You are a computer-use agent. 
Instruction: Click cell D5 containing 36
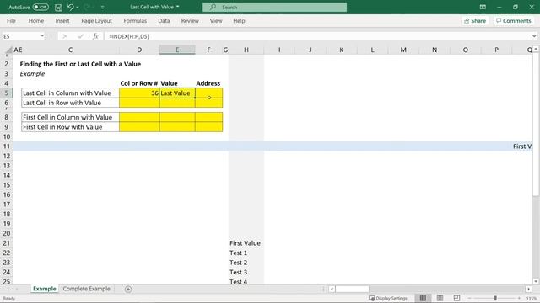(139, 93)
